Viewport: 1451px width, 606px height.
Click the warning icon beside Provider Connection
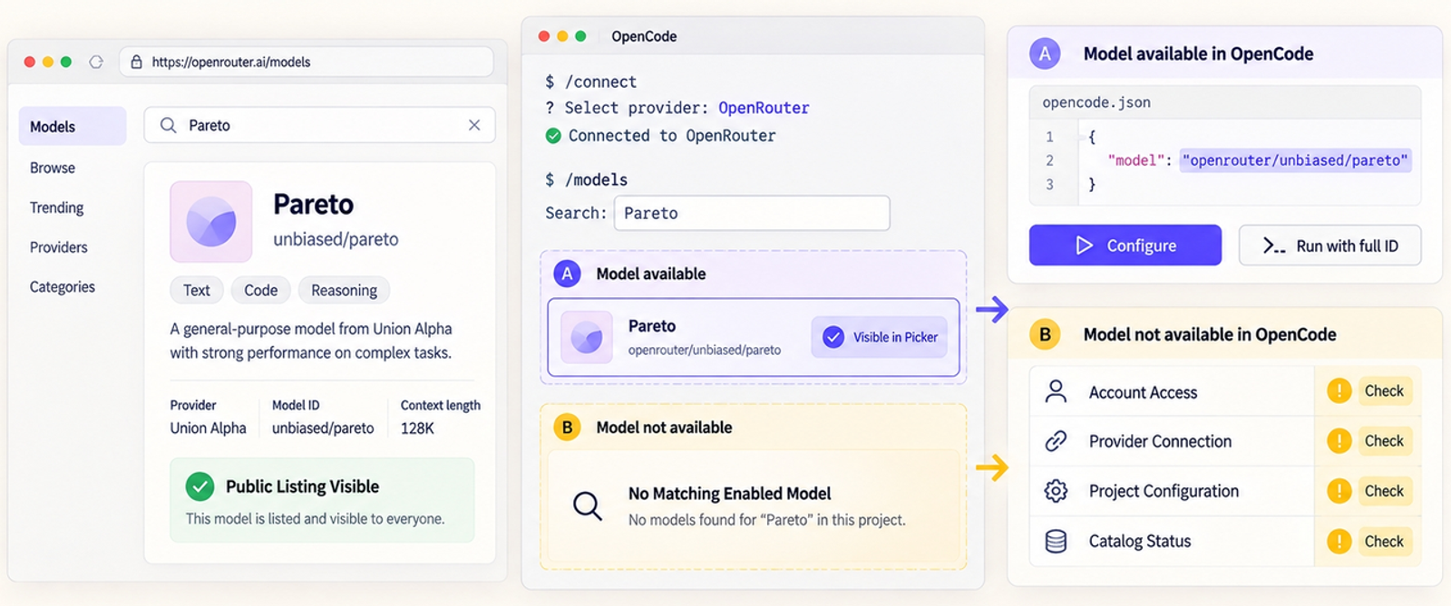[x=1339, y=441]
